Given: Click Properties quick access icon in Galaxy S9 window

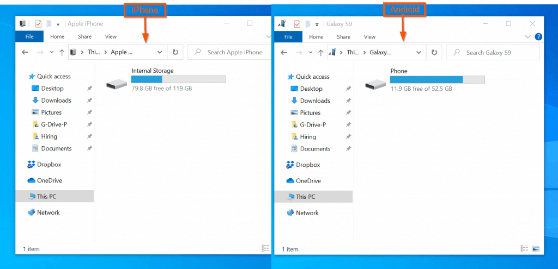Looking at the screenshot, I should click(x=297, y=24).
